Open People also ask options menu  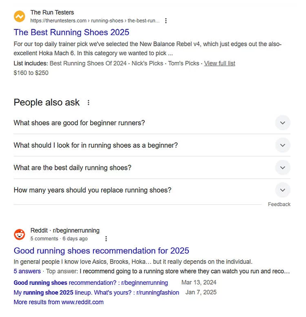89,103
